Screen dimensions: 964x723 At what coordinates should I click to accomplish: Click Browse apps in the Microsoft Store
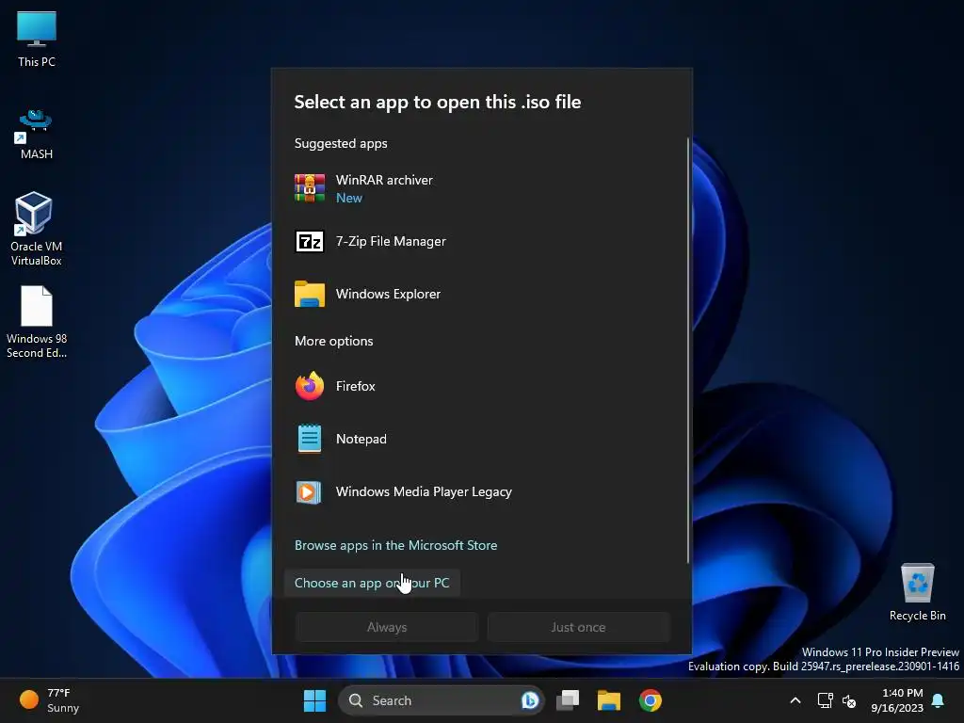point(396,545)
